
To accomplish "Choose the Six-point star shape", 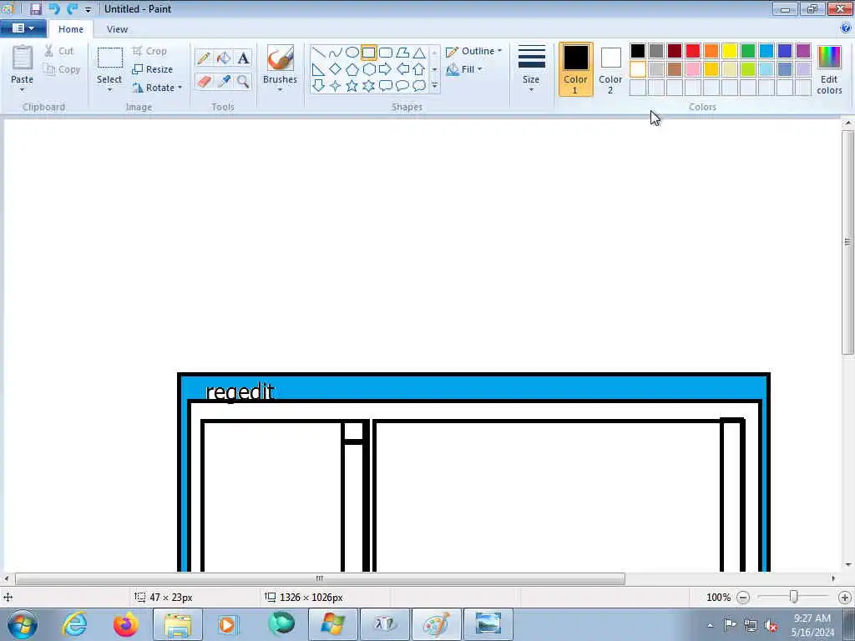I will point(368,86).
